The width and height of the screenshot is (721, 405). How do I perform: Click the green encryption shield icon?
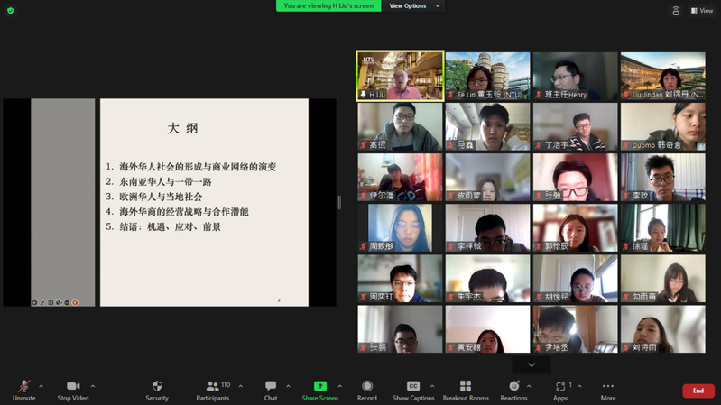(11, 11)
